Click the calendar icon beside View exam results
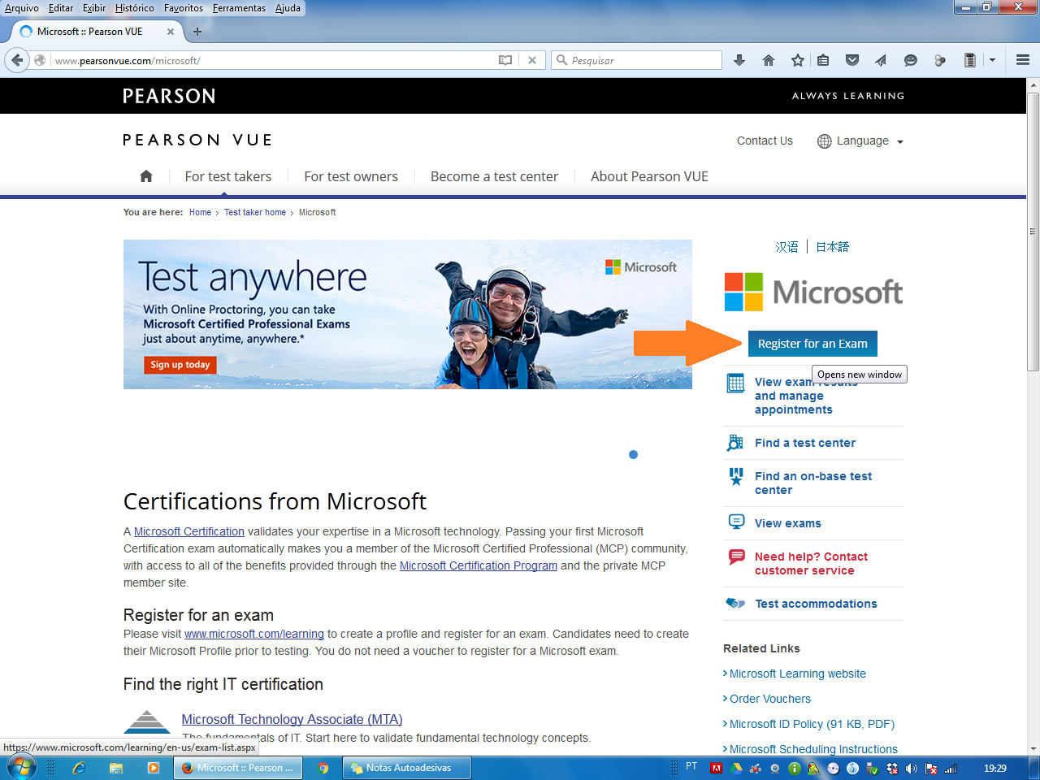This screenshot has width=1040, height=780. click(x=736, y=383)
